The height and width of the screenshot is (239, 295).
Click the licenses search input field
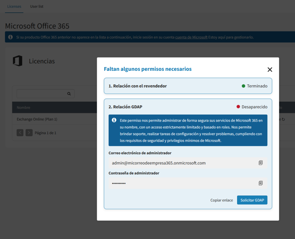point(41,94)
